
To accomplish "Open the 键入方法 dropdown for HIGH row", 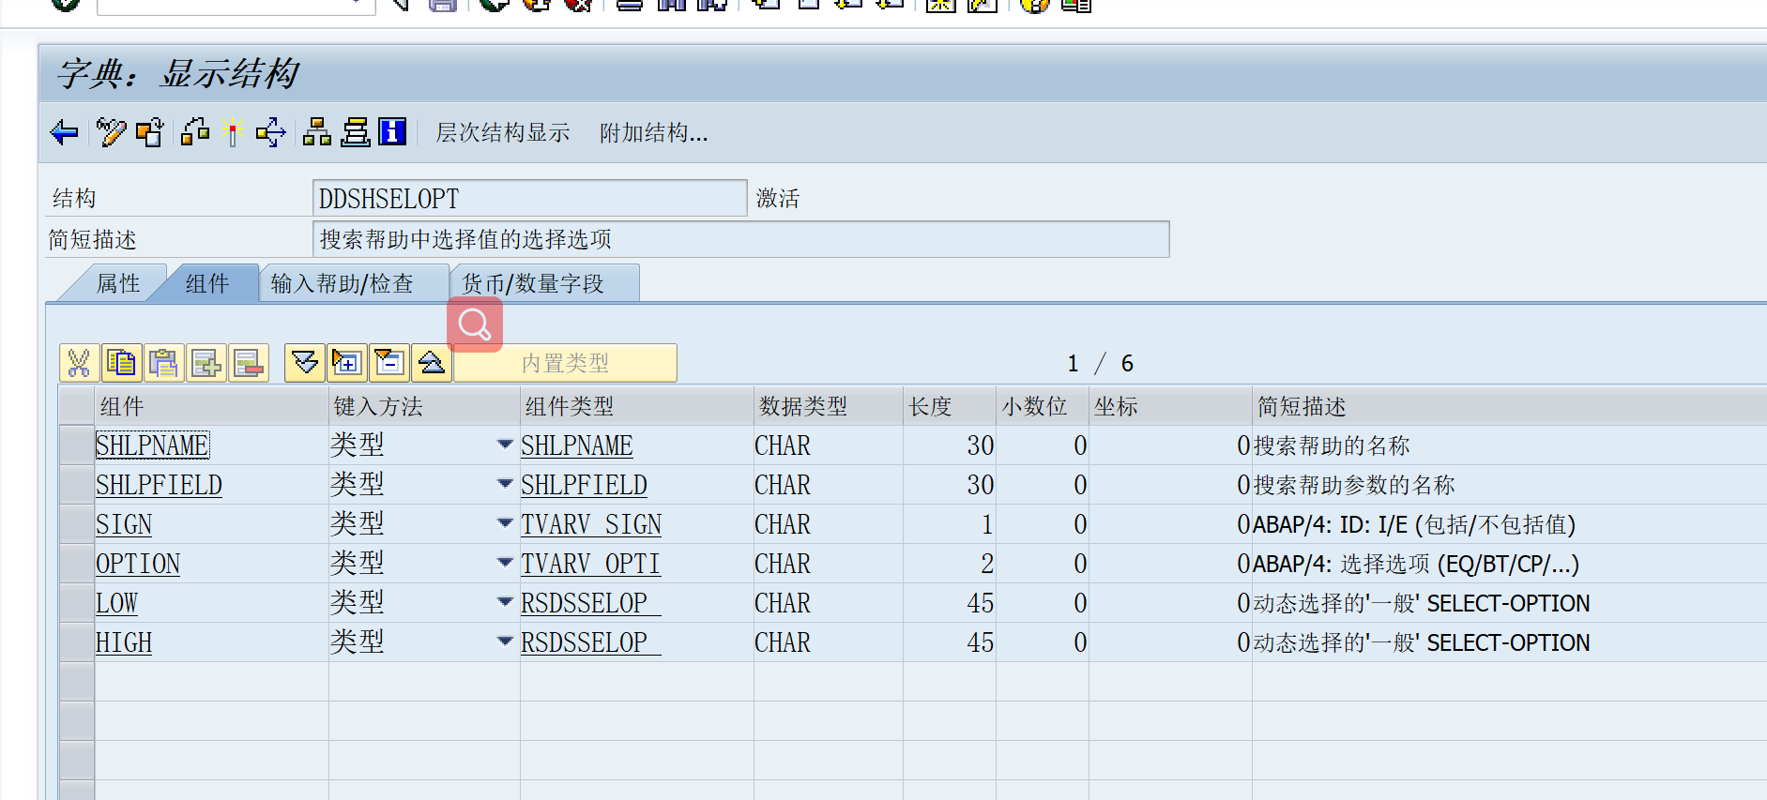I will click(505, 642).
